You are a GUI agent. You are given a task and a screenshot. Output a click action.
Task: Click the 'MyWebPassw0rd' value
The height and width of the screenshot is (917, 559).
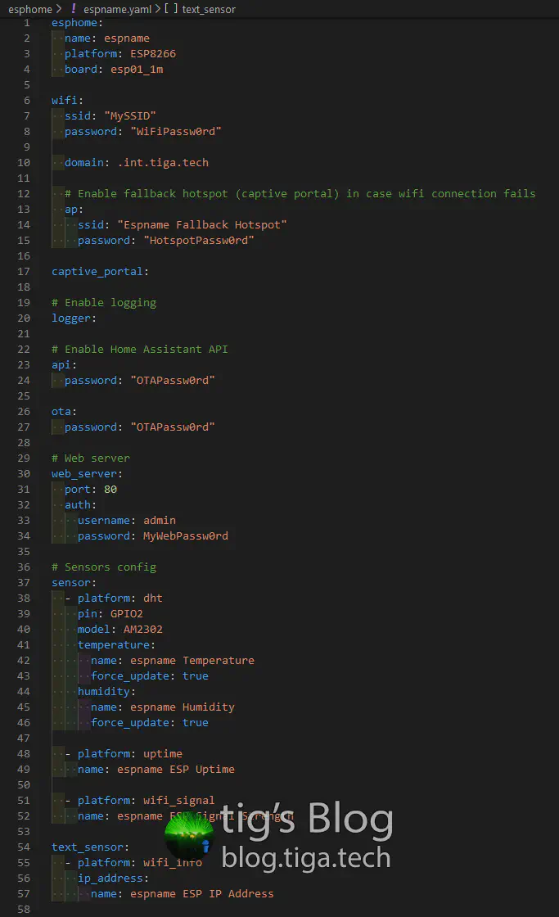click(186, 535)
